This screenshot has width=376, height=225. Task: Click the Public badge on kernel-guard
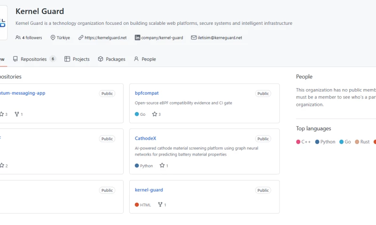point(263,190)
